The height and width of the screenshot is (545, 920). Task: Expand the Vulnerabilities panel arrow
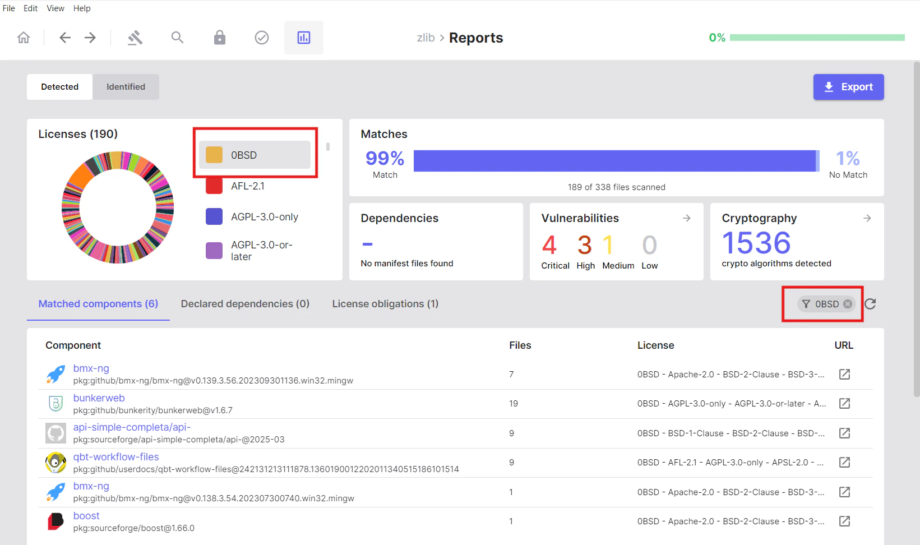686,218
